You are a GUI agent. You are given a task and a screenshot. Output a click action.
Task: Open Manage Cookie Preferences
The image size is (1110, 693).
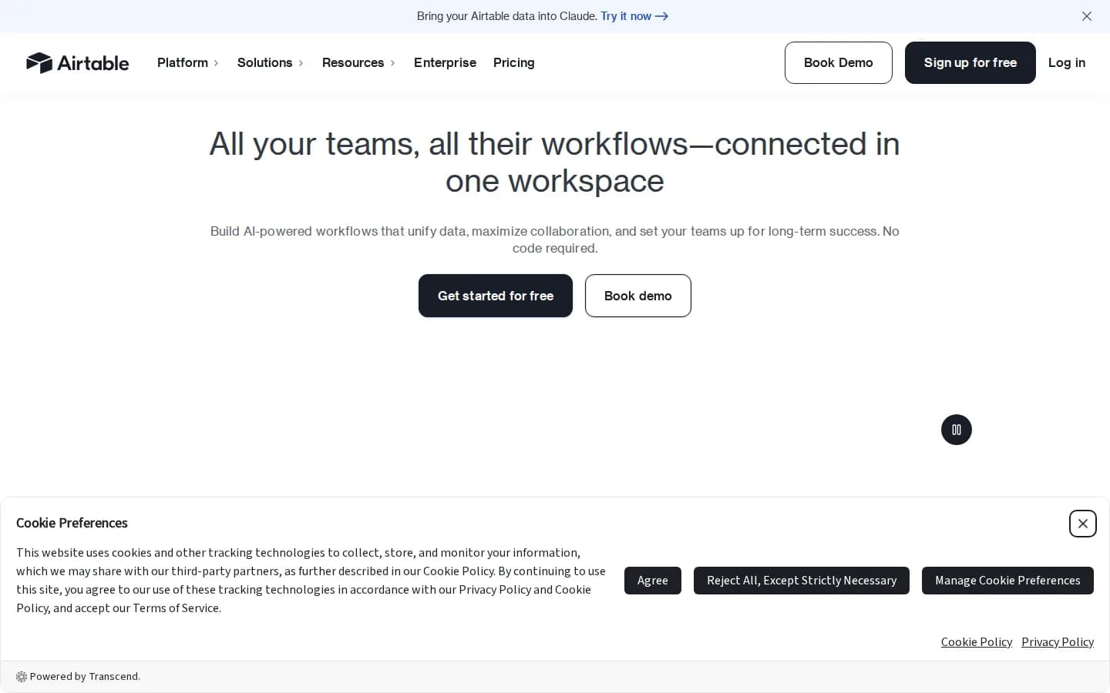1007,581
